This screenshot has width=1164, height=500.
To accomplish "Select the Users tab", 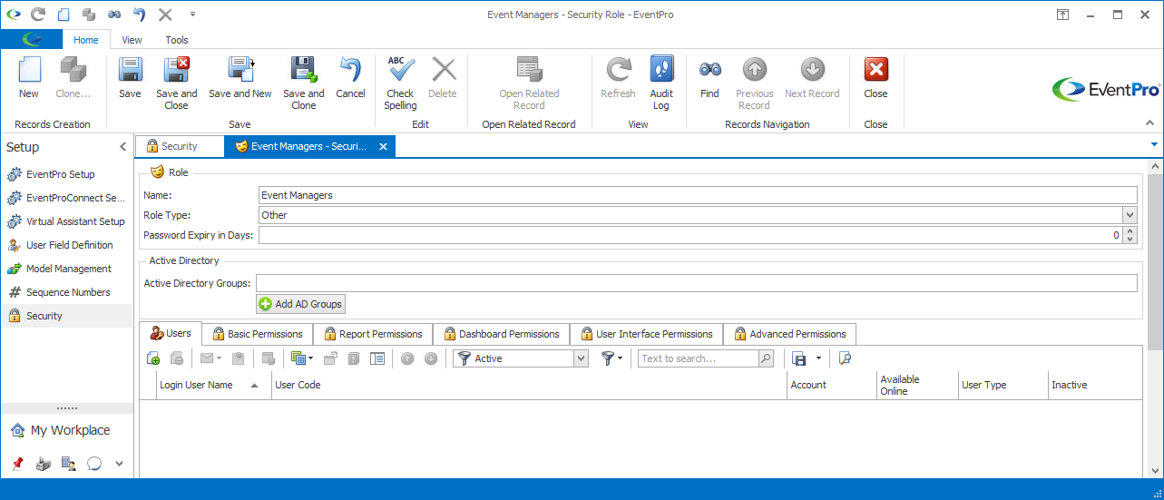I will click(171, 333).
